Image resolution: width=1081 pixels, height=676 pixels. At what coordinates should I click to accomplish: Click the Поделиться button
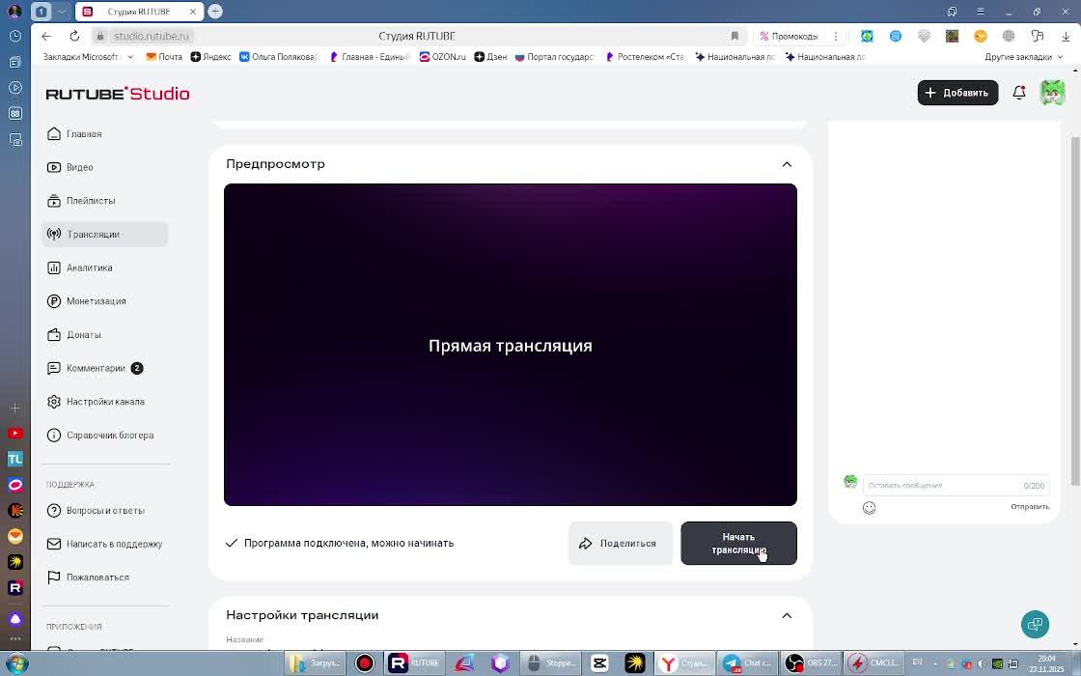click(621, 543)
